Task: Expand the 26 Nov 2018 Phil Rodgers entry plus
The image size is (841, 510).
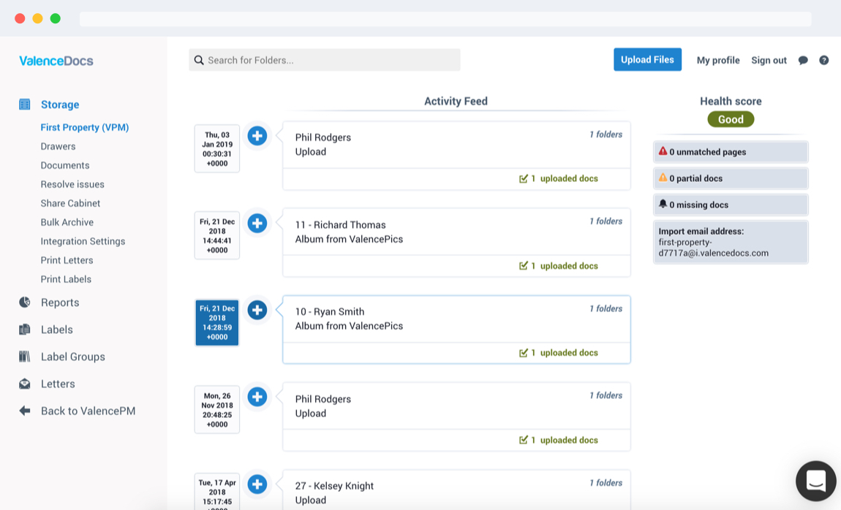Action: (257, 397)
